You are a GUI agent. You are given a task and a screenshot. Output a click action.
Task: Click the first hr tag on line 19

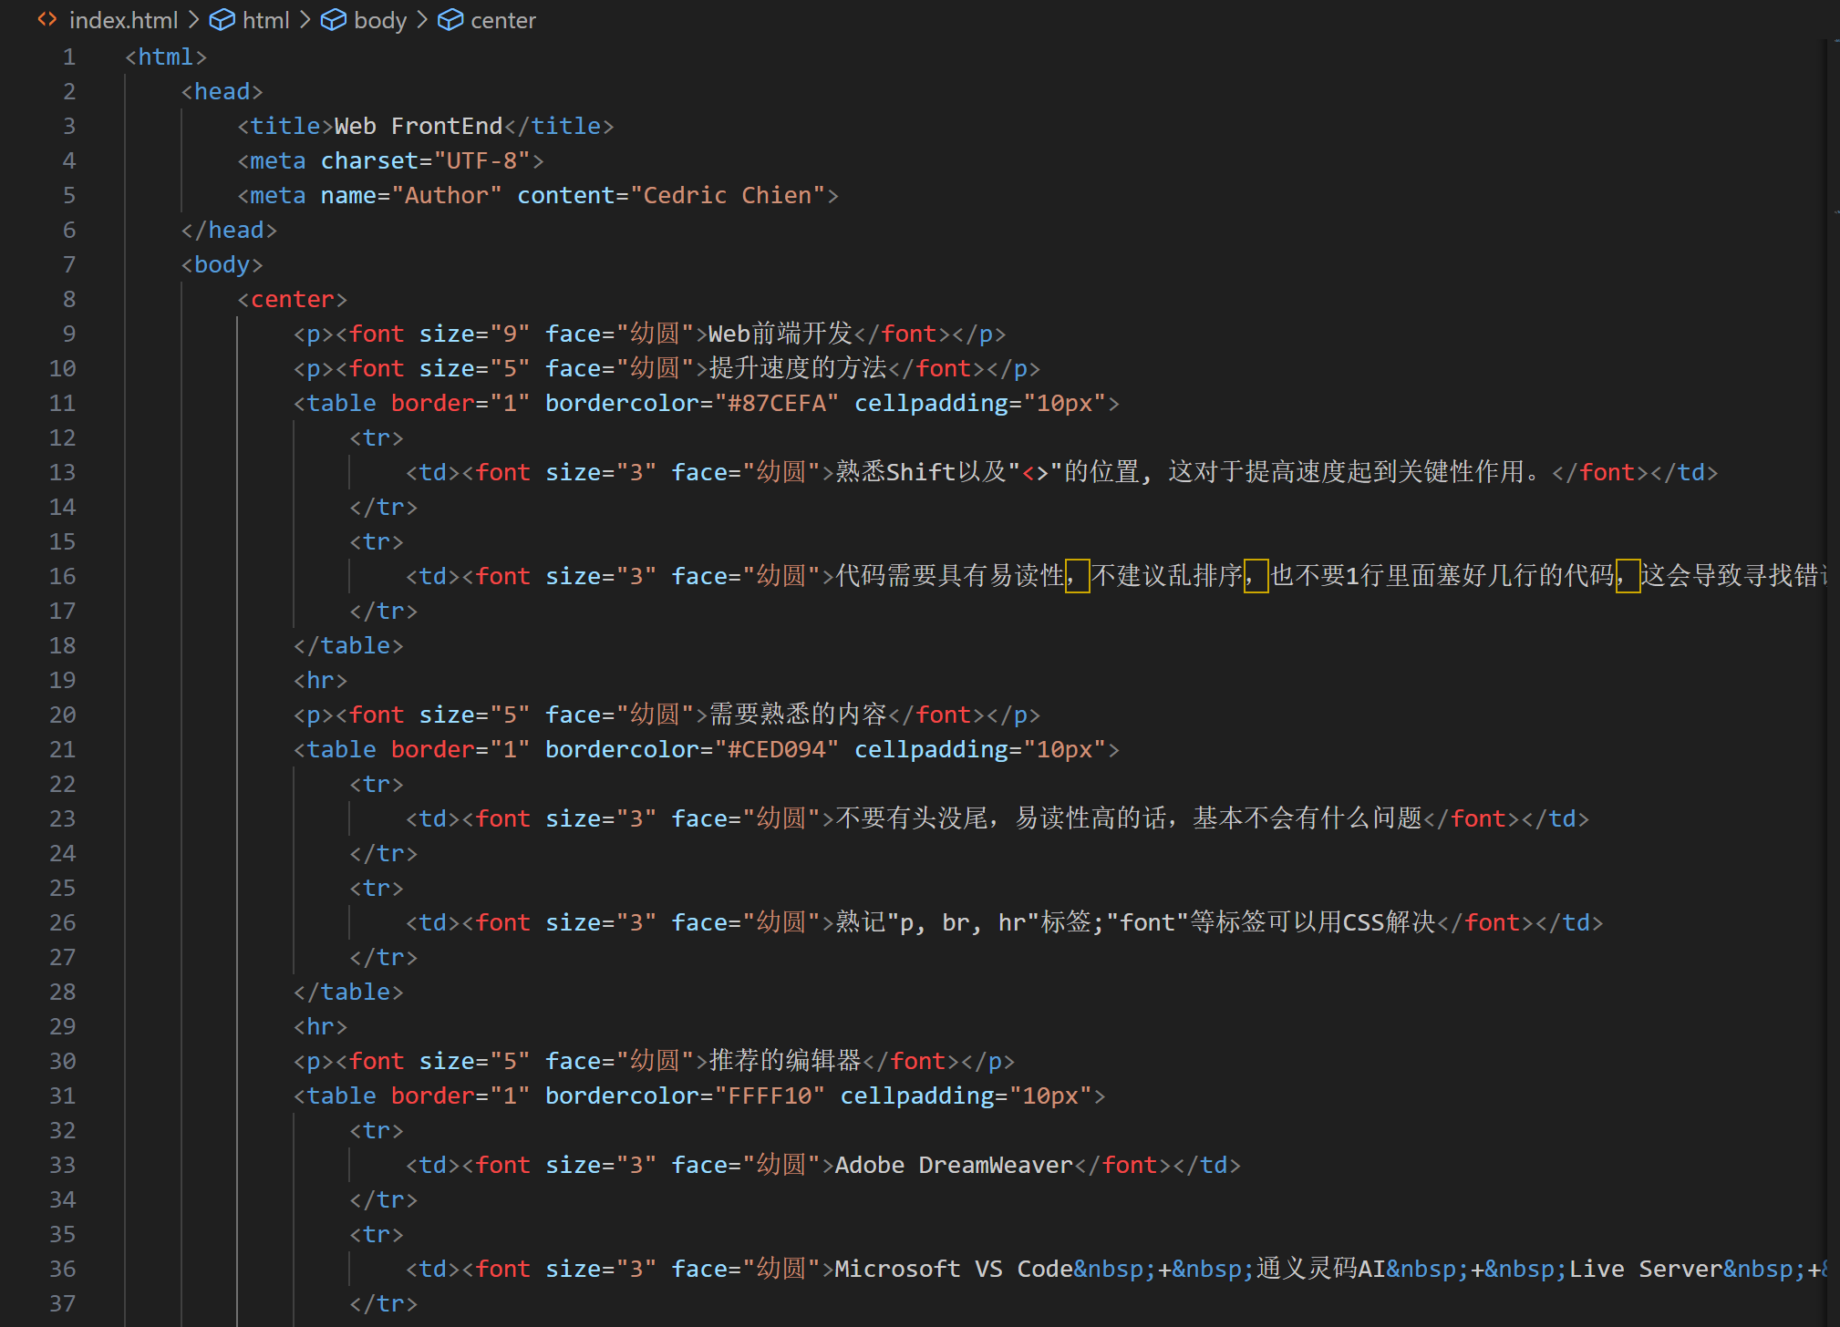point(320,680)
